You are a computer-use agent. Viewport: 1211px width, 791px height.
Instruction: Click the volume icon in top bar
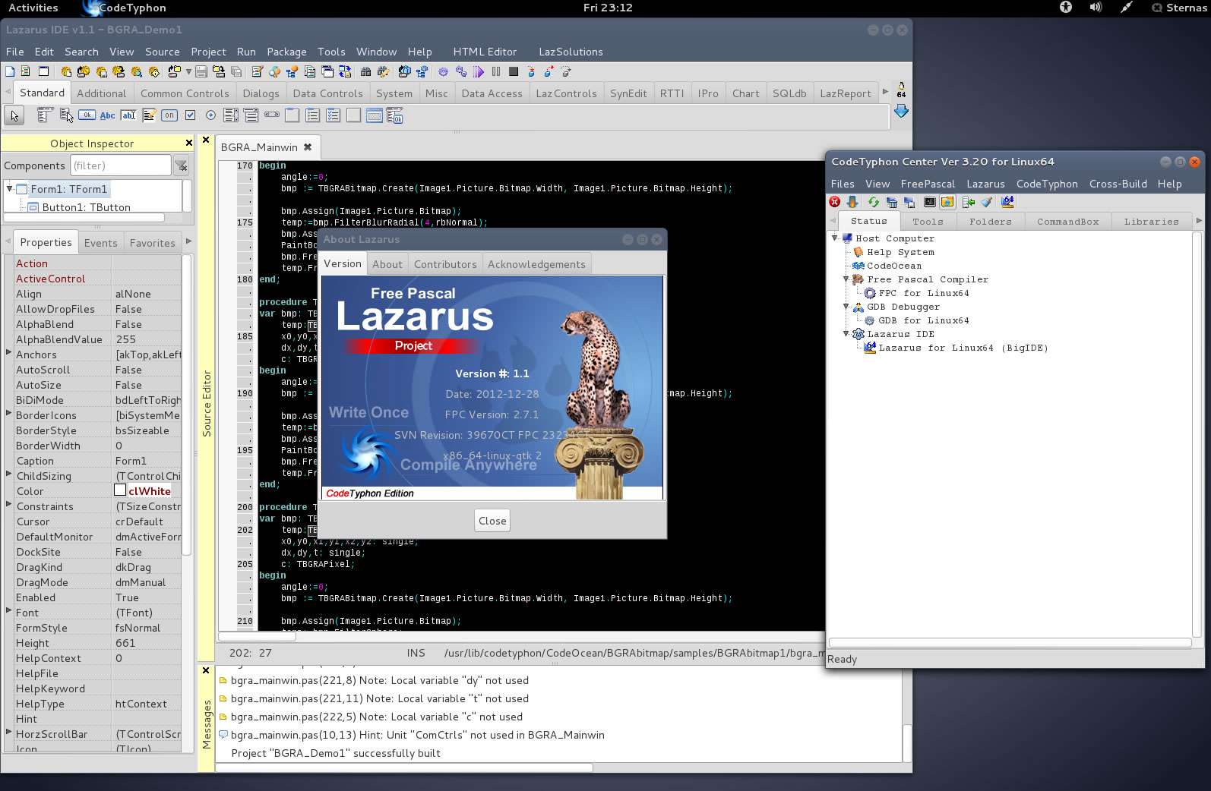click(1096, 8)
